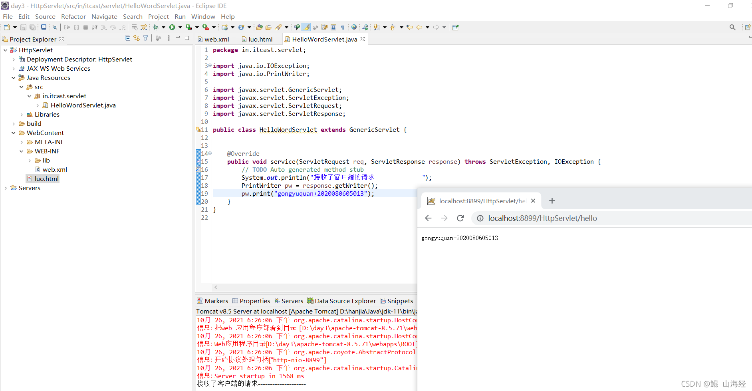Open the Debug button dropdown arrow
This screenshot has height=391, width=752.
click(163, 27)
